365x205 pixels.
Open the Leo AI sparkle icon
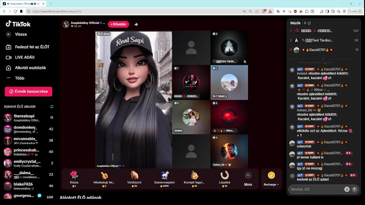click(338, 11)
